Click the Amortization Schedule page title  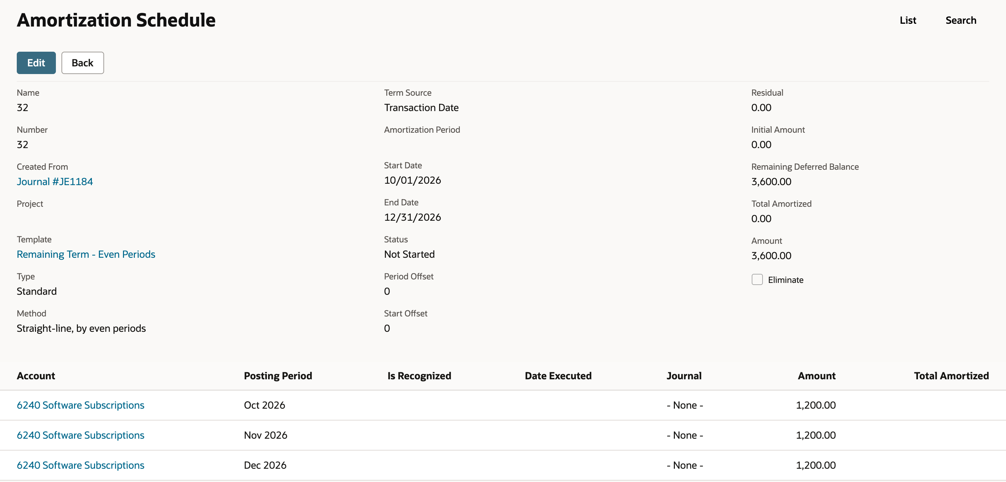[x=116, y=20]
